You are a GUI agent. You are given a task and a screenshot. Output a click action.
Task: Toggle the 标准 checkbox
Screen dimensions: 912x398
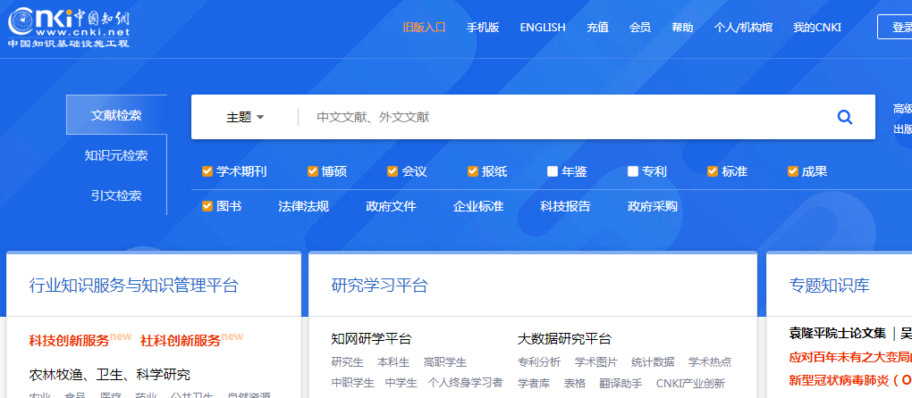click(x=713, y=171)
